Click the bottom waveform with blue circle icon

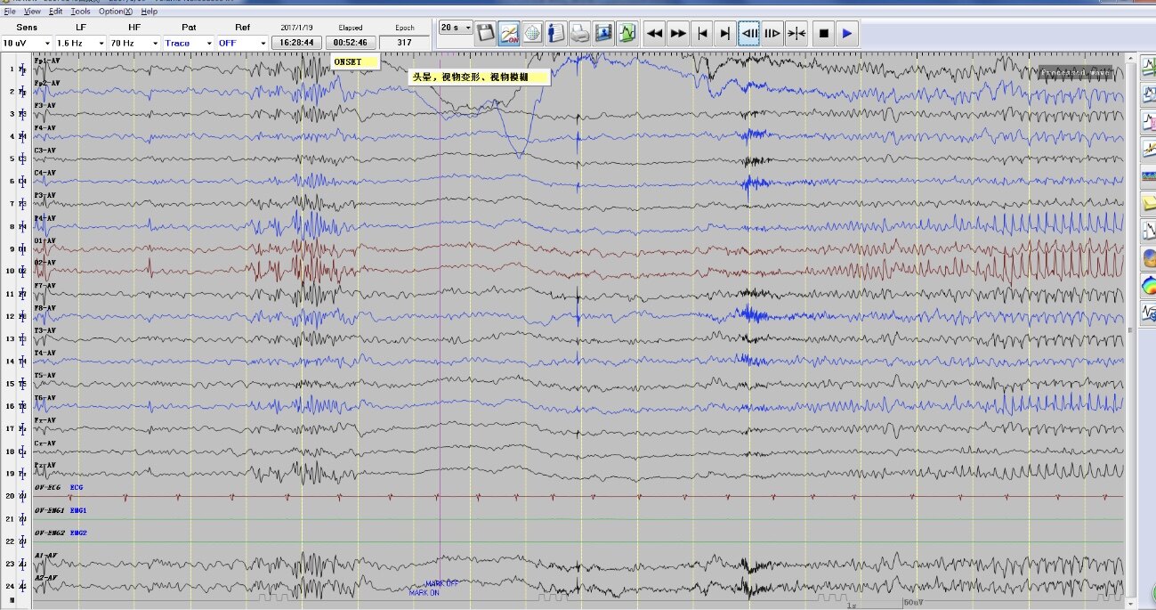1148,313
